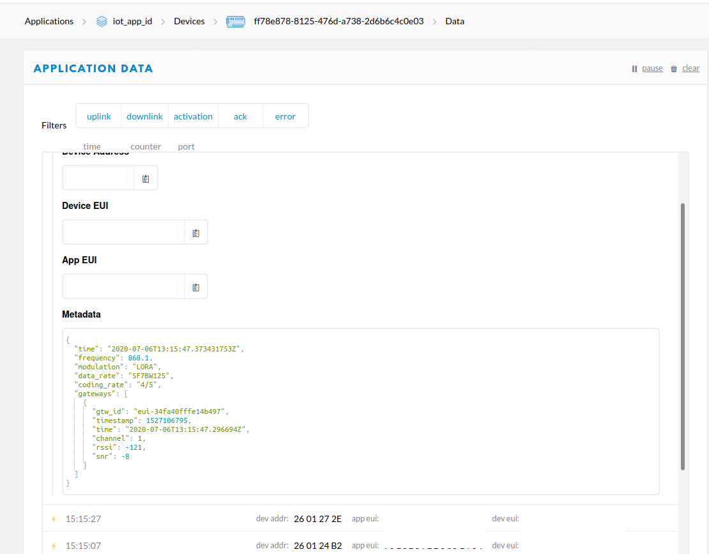
Task: Open the Applications breadcrumb link
Action: point(49,21)
